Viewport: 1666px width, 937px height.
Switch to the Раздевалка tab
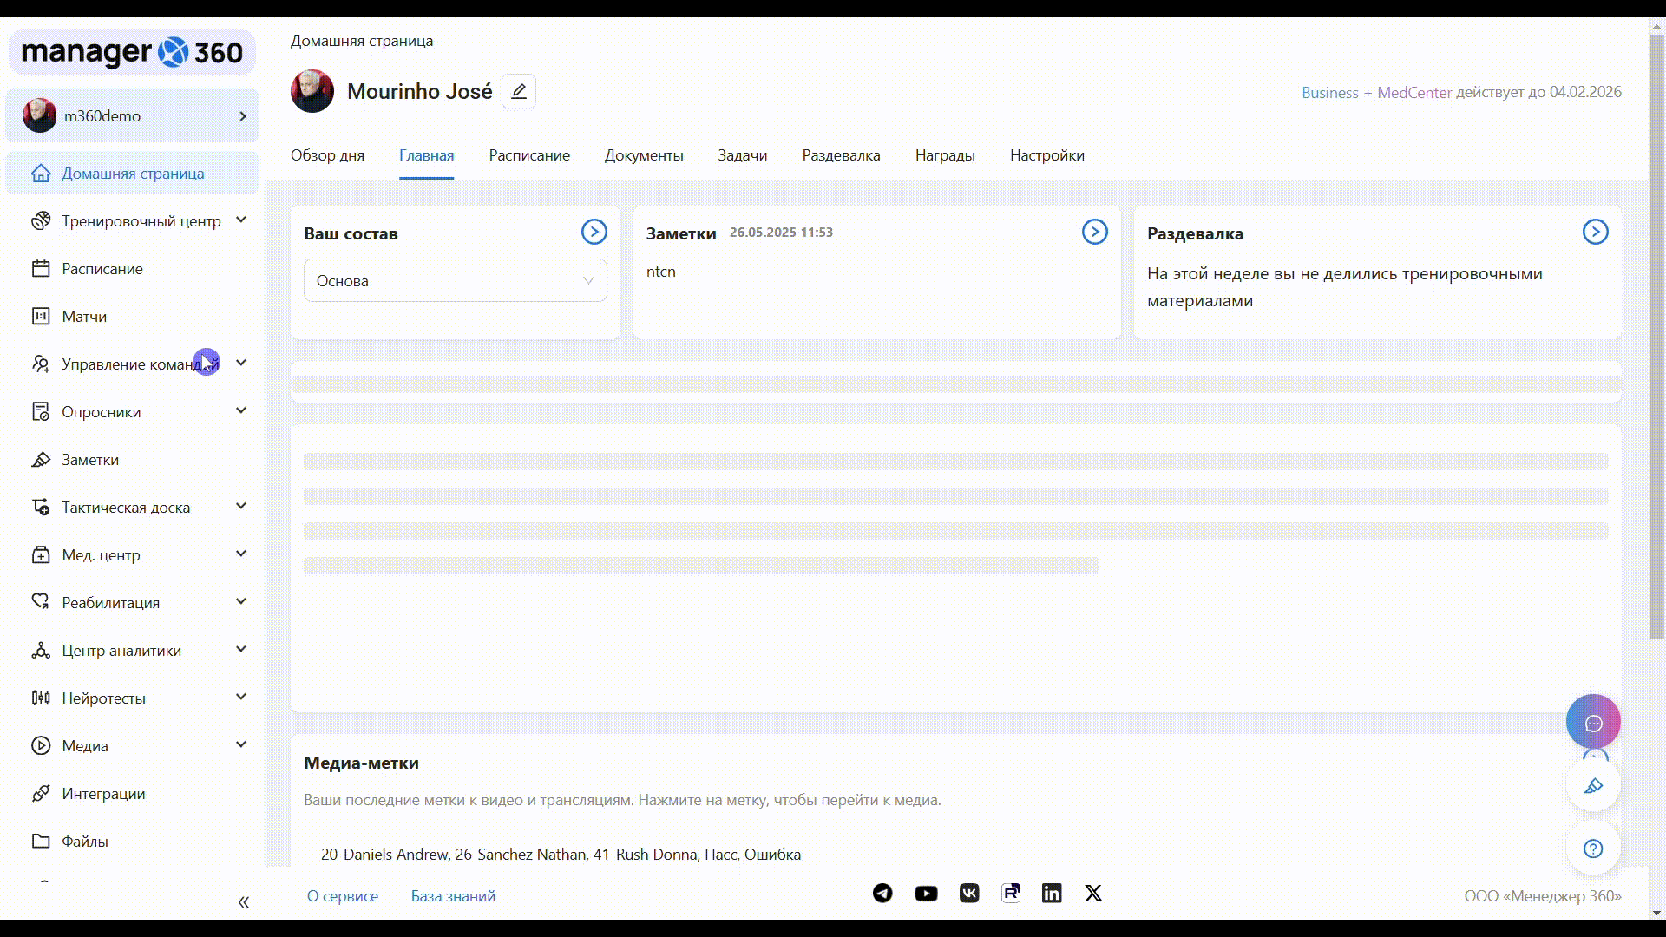pos(840,155)
